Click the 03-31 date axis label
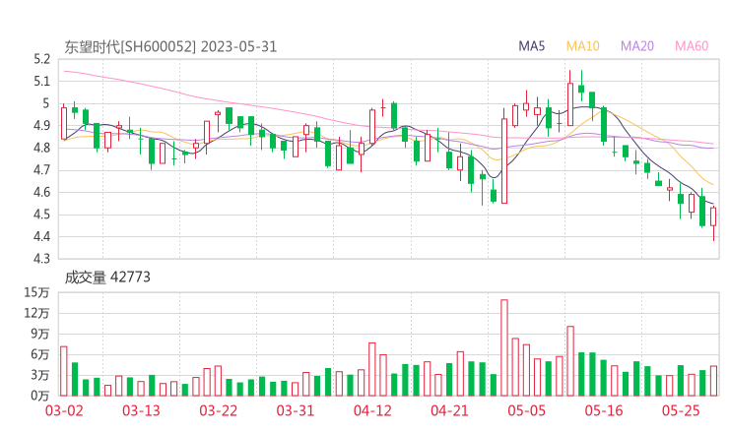Screen dimensions: 729x433 coord(296,410)
